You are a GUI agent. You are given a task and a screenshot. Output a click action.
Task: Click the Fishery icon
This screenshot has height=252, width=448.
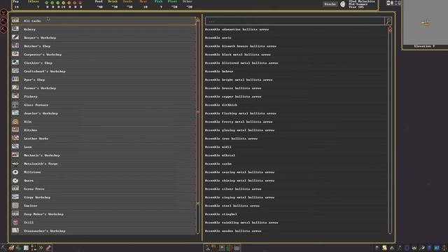click(15, 97)
